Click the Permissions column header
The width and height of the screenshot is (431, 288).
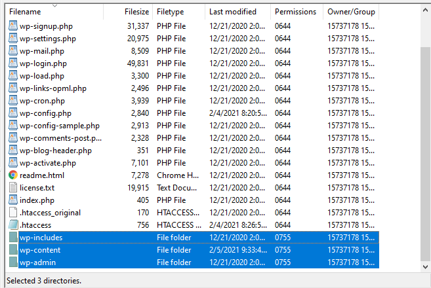pyautogui.click(x=295, y=12)
